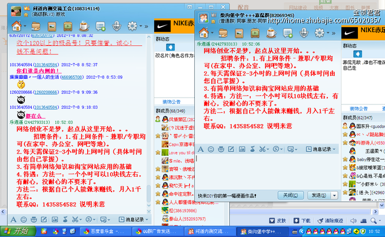Expand the 消息记录 dropdown in the right chat

pyautogui.click(x=323, y=149)
